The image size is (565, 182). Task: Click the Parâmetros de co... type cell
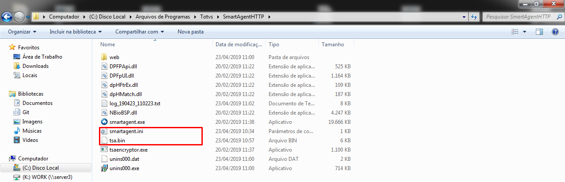coord(291,131)
